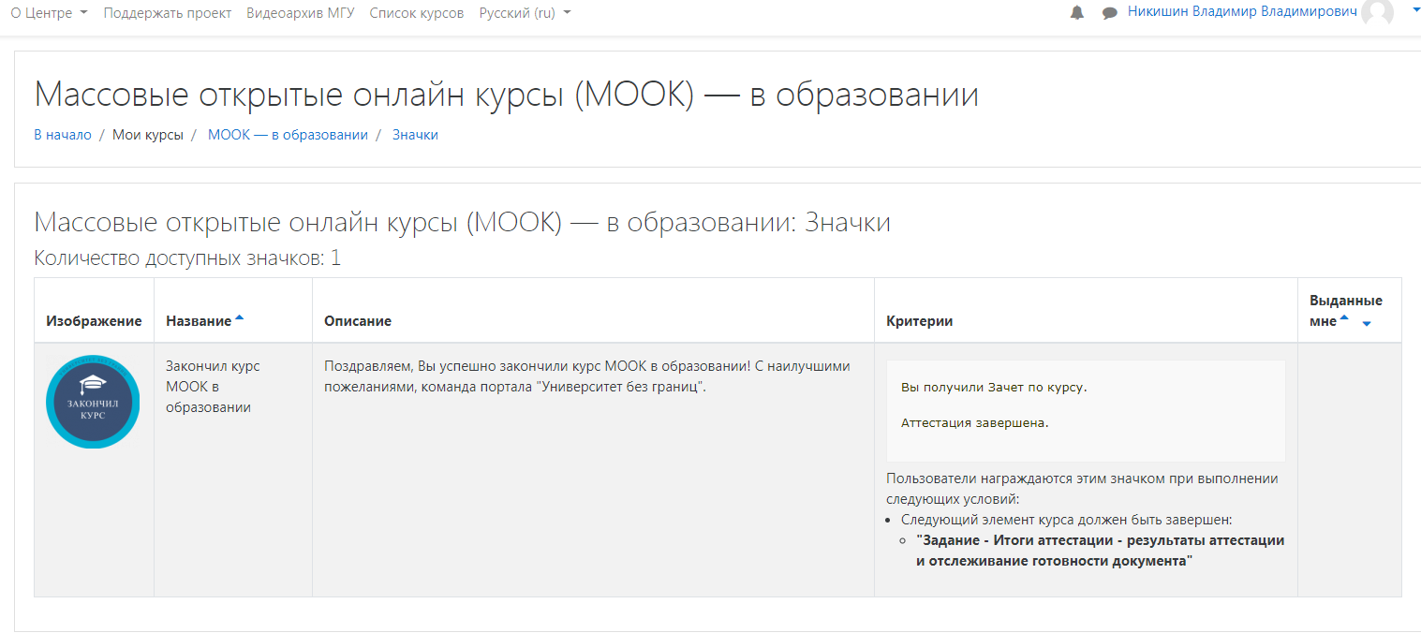The image size is (1421, 633).
Task: Open the Русский (ru) language selector
Action: [x=517, y=13]
